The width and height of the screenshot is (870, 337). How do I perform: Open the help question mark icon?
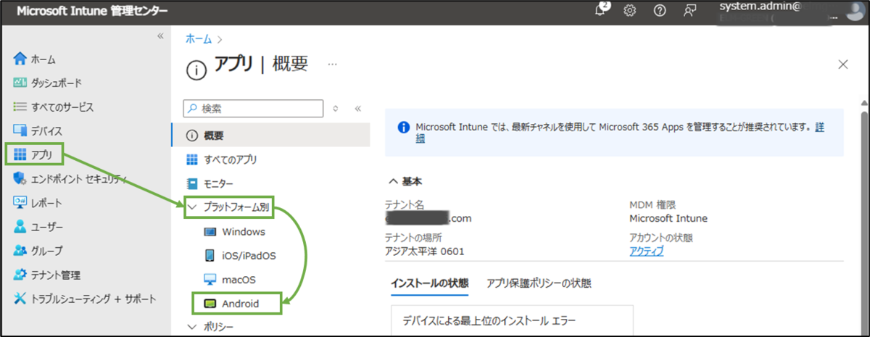point(660,11)
